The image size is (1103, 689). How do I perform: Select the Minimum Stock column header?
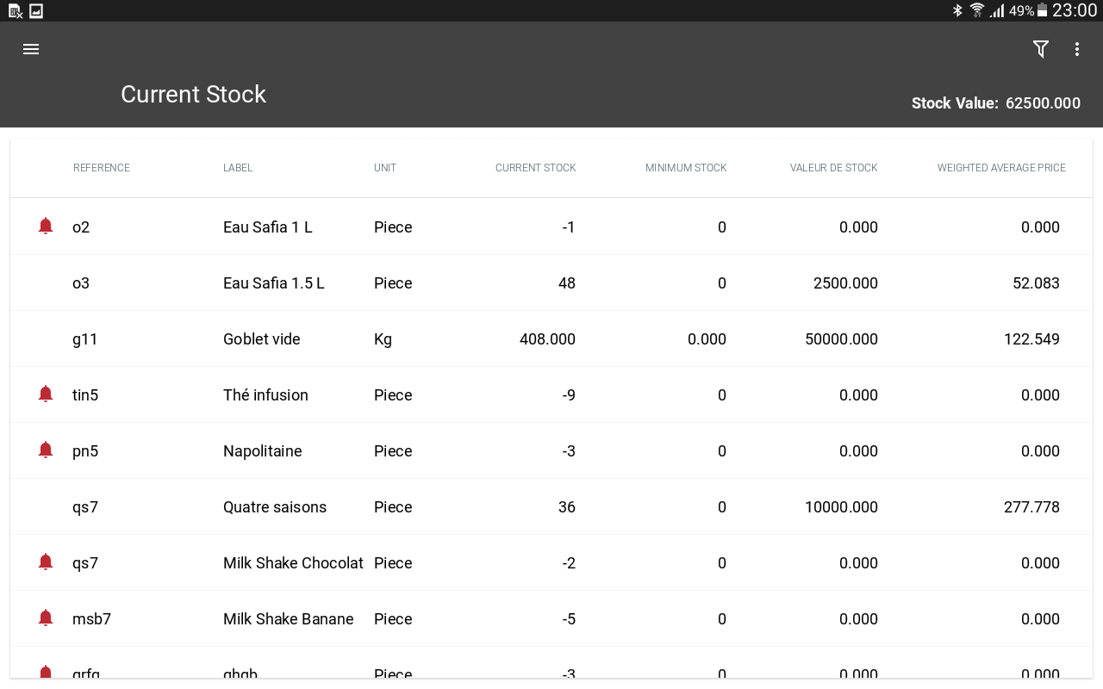click(686, 168)
